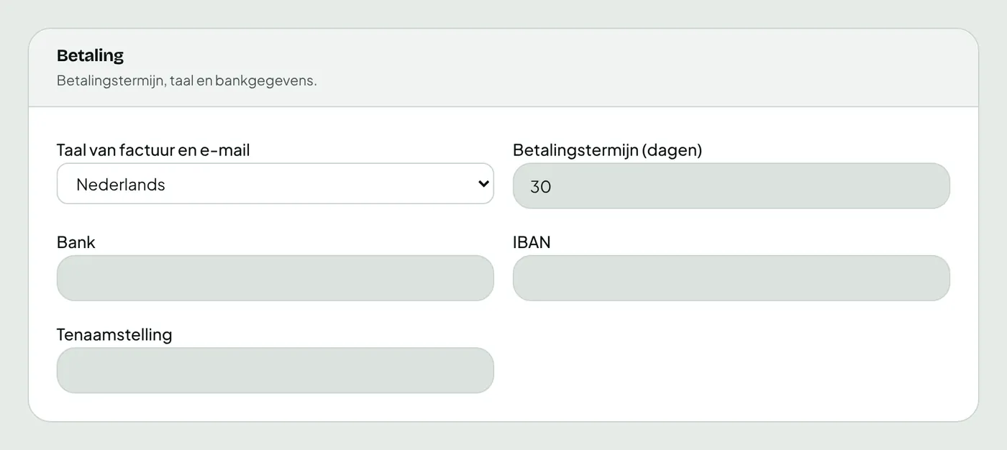Screen dimensions: 1007x450
Task: Click the Betaling section heading
Action: (90, 55)
